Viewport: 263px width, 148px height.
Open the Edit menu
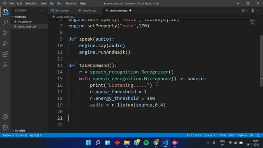coord(19,3)
